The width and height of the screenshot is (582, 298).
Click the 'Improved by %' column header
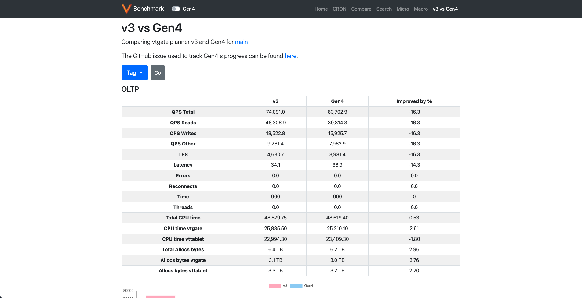[x=414, y=101]
